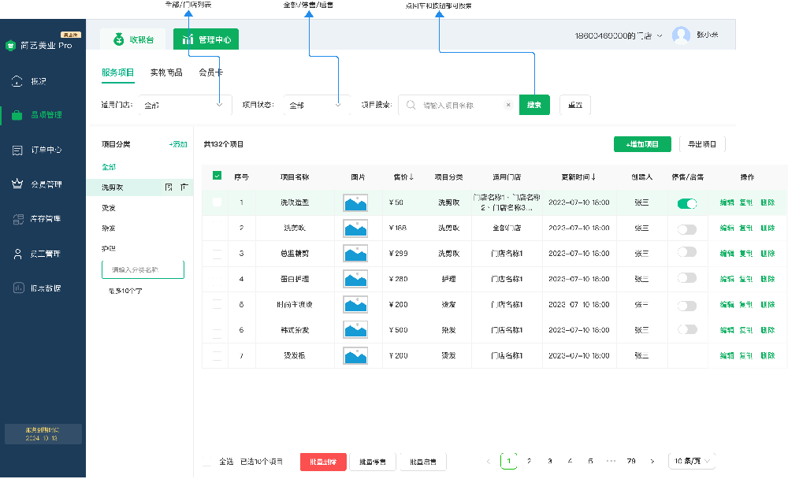Open 会员管理 crown icon in sidebar
The height and width of the screenshot is (479, 788).
click(17, 184)
